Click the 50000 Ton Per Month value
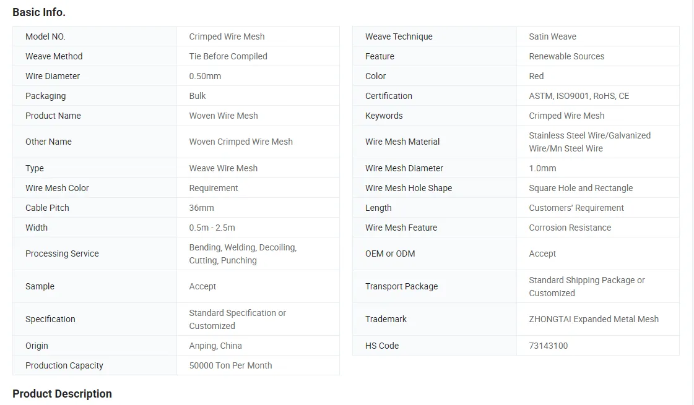Screen dimensions: 694x405 (x=230, y=365)
